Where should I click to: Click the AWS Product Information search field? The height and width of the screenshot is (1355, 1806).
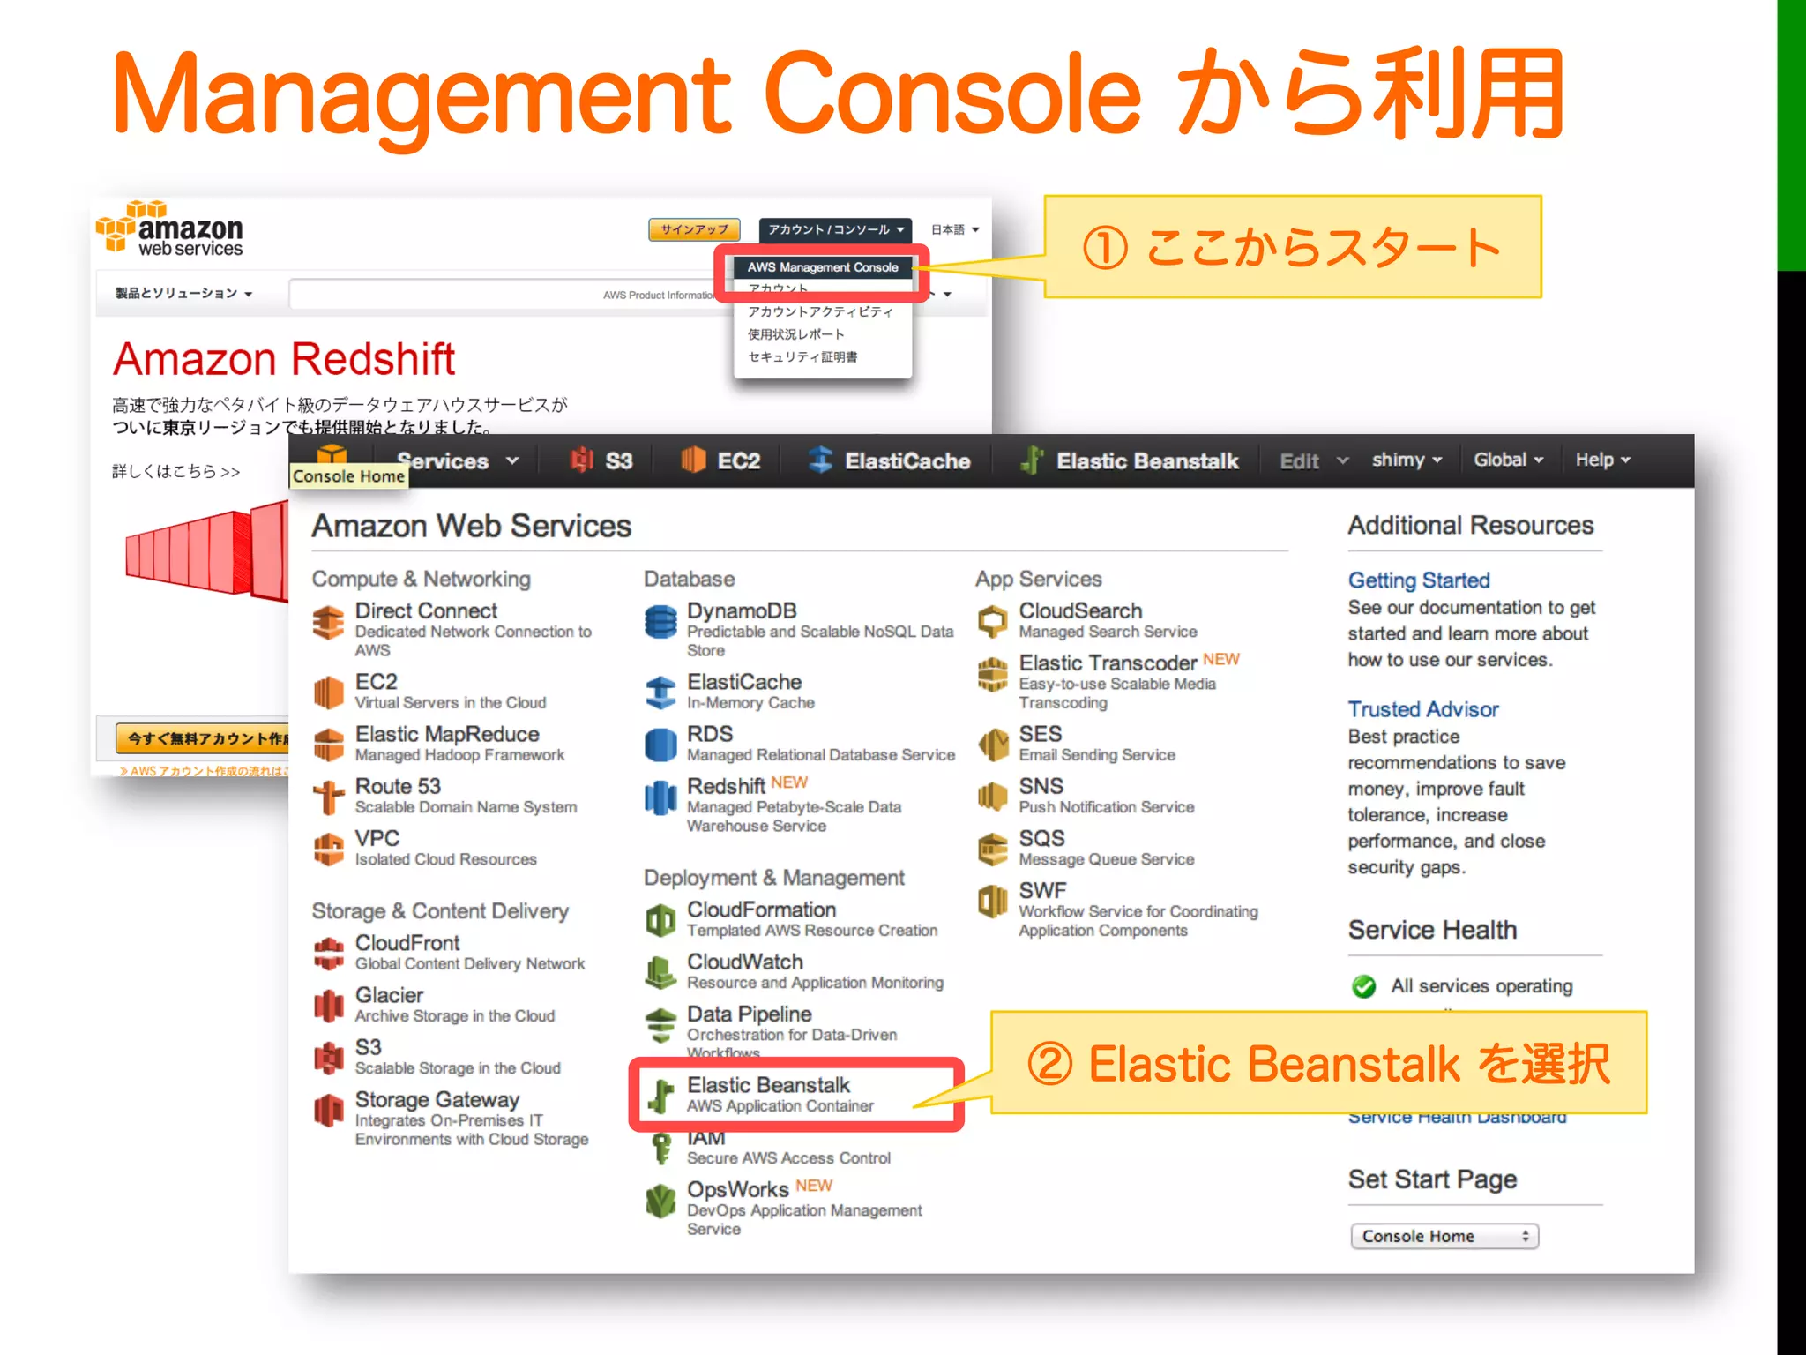point(505,295)
